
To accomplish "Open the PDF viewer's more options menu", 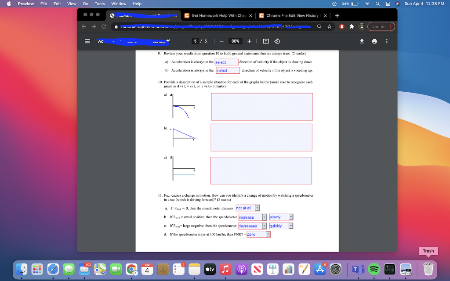I will 387,41.
